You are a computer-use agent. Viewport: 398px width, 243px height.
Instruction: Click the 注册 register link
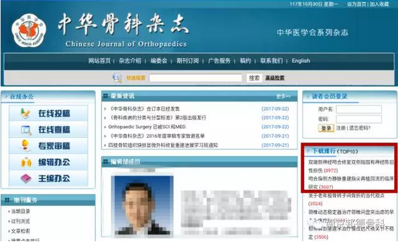tap(341, 128)
